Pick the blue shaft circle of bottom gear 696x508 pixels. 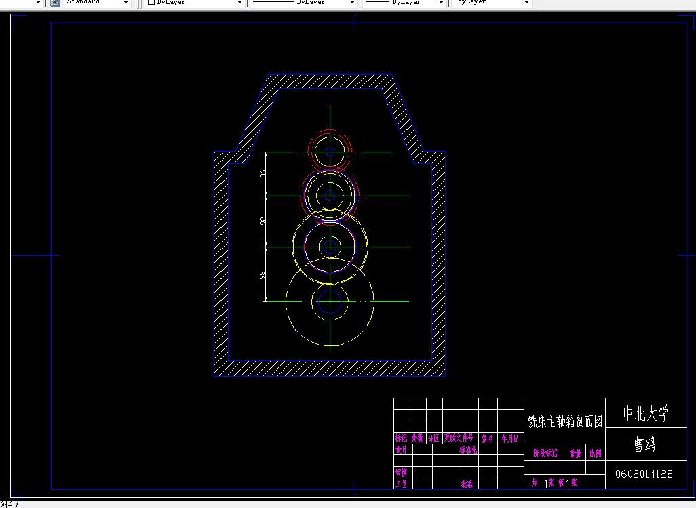coord(330,302)
